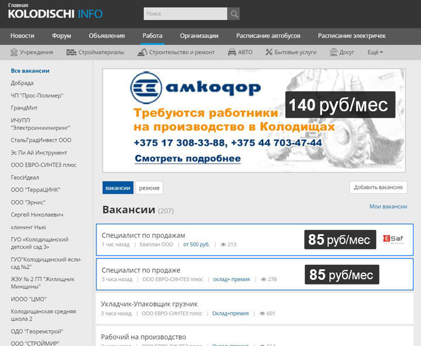Click the Досуг umbrella icon
The width and height of the screenshot is (421, 346).
[x=333, y=52]
